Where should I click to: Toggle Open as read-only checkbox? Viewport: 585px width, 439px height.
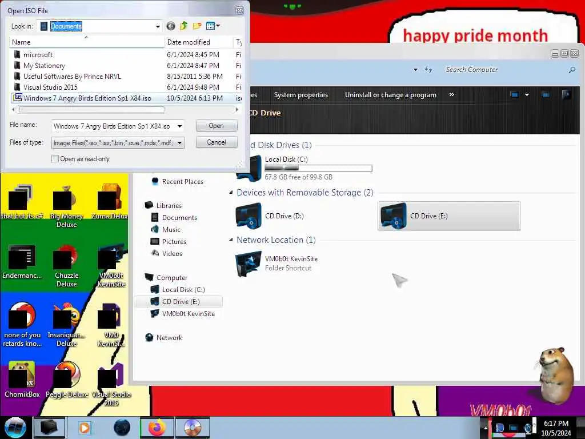[x=55, y=159]
